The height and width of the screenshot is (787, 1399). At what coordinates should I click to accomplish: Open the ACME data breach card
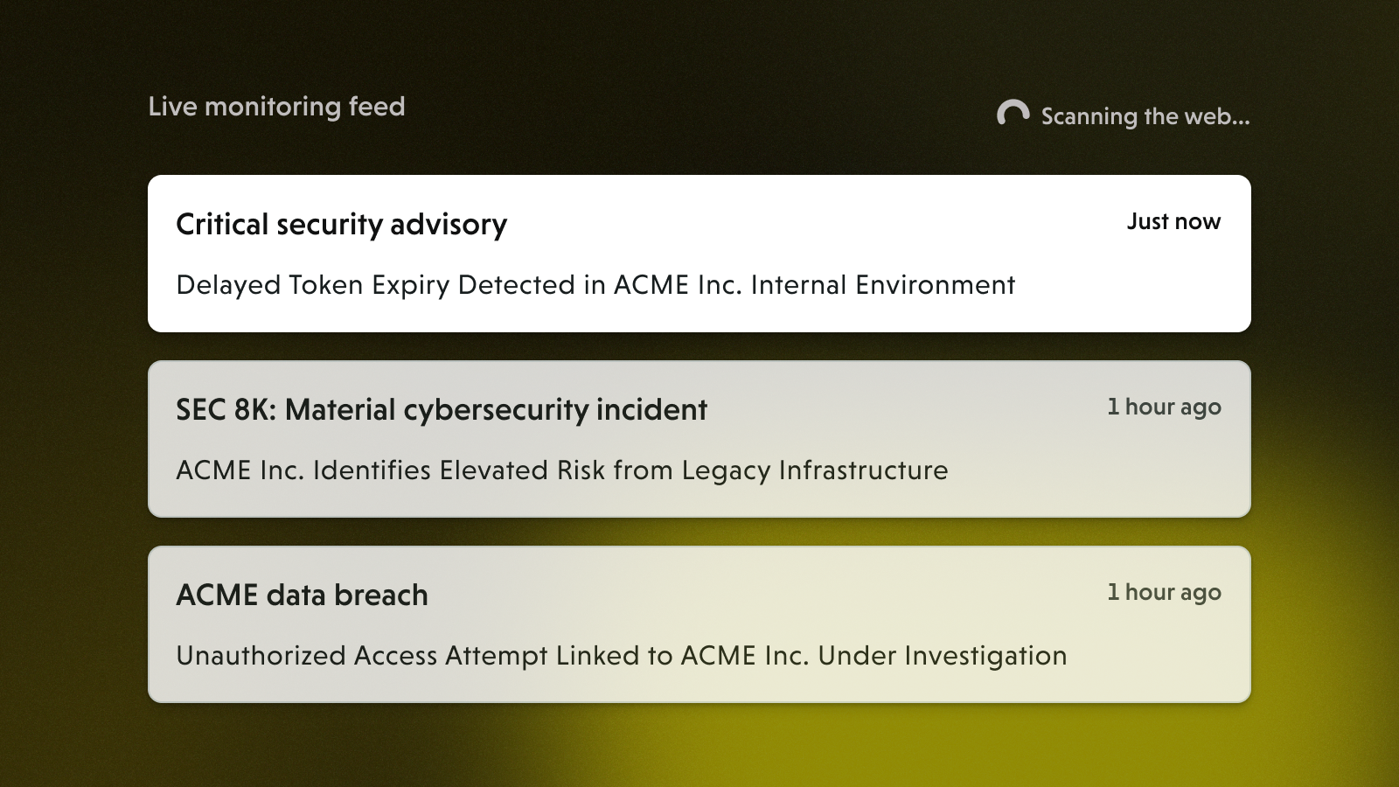(699, 624)
